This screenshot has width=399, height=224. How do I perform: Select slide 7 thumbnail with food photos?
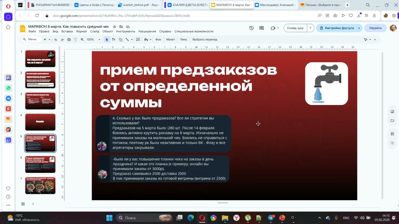(x=40, y=185)
